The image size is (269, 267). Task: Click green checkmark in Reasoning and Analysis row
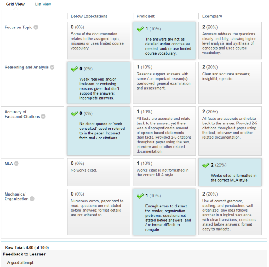(x=74, y=69)
